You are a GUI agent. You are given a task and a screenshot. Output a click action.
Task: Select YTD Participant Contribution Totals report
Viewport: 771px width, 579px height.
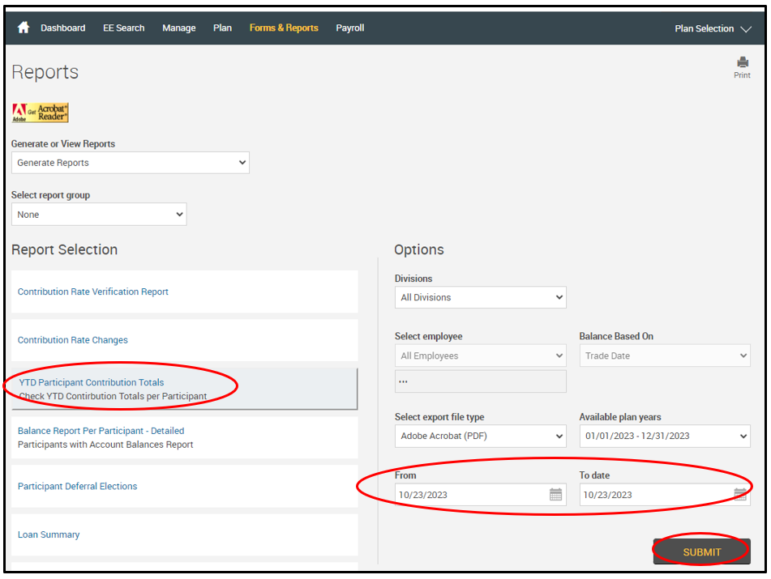pyautogui.click(x=92, y=382)
